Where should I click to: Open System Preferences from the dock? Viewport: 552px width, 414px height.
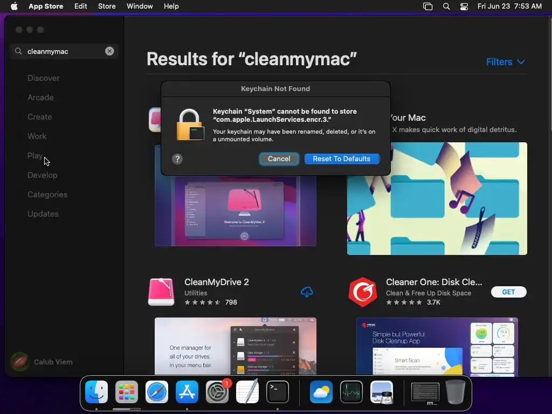click(217, 392)
